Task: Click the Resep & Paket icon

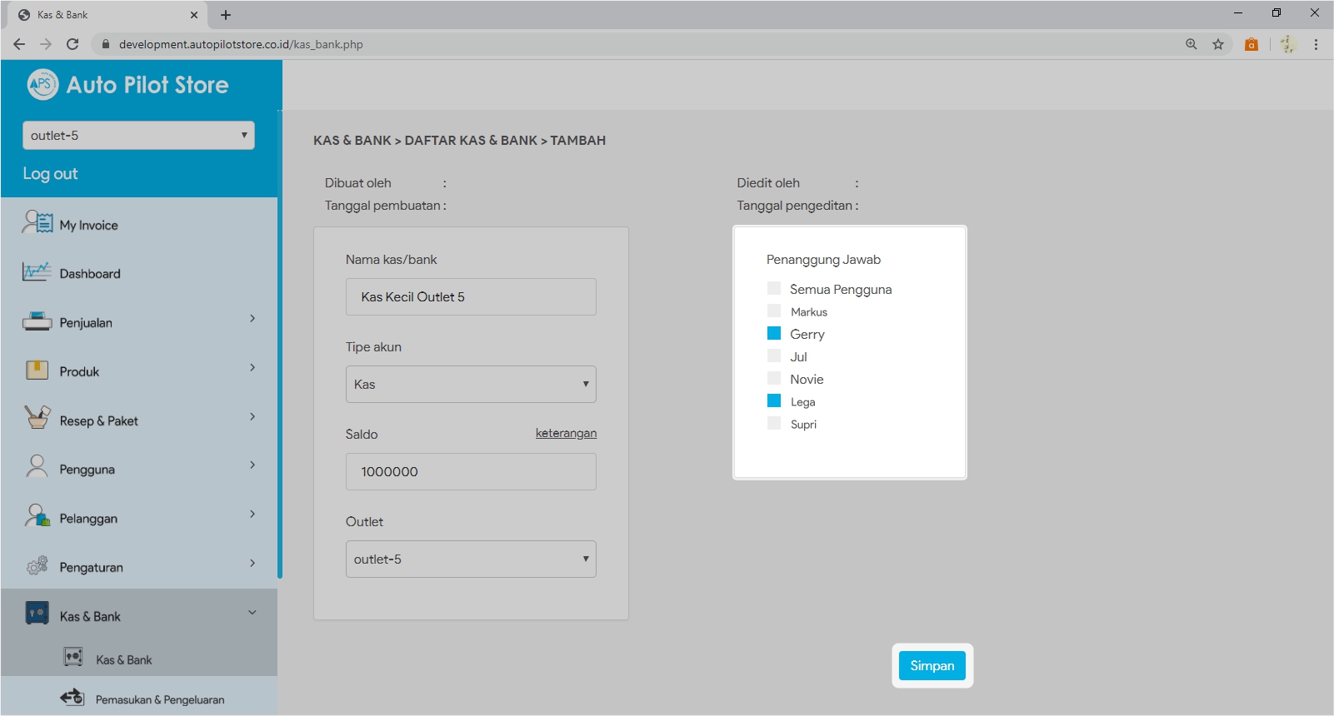Action: point(37,418)
